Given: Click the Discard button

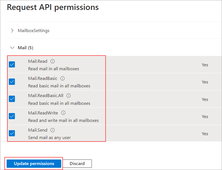Looking at the screenshot, I should 77,164.
